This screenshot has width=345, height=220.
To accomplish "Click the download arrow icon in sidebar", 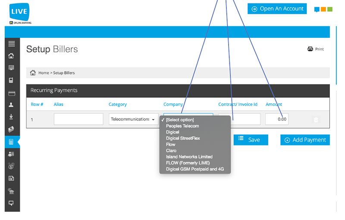I will pyautogui.click(x=11, y=117).
